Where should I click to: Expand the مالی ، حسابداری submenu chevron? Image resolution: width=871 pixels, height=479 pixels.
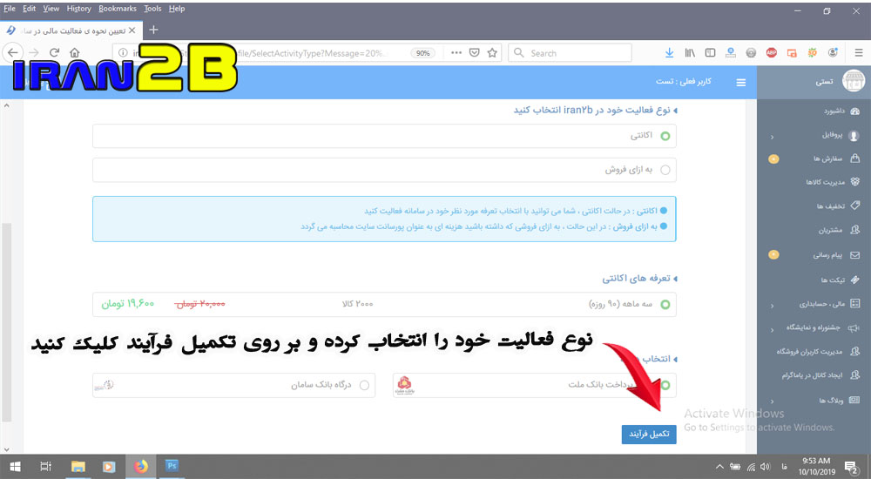coord(772,305)
